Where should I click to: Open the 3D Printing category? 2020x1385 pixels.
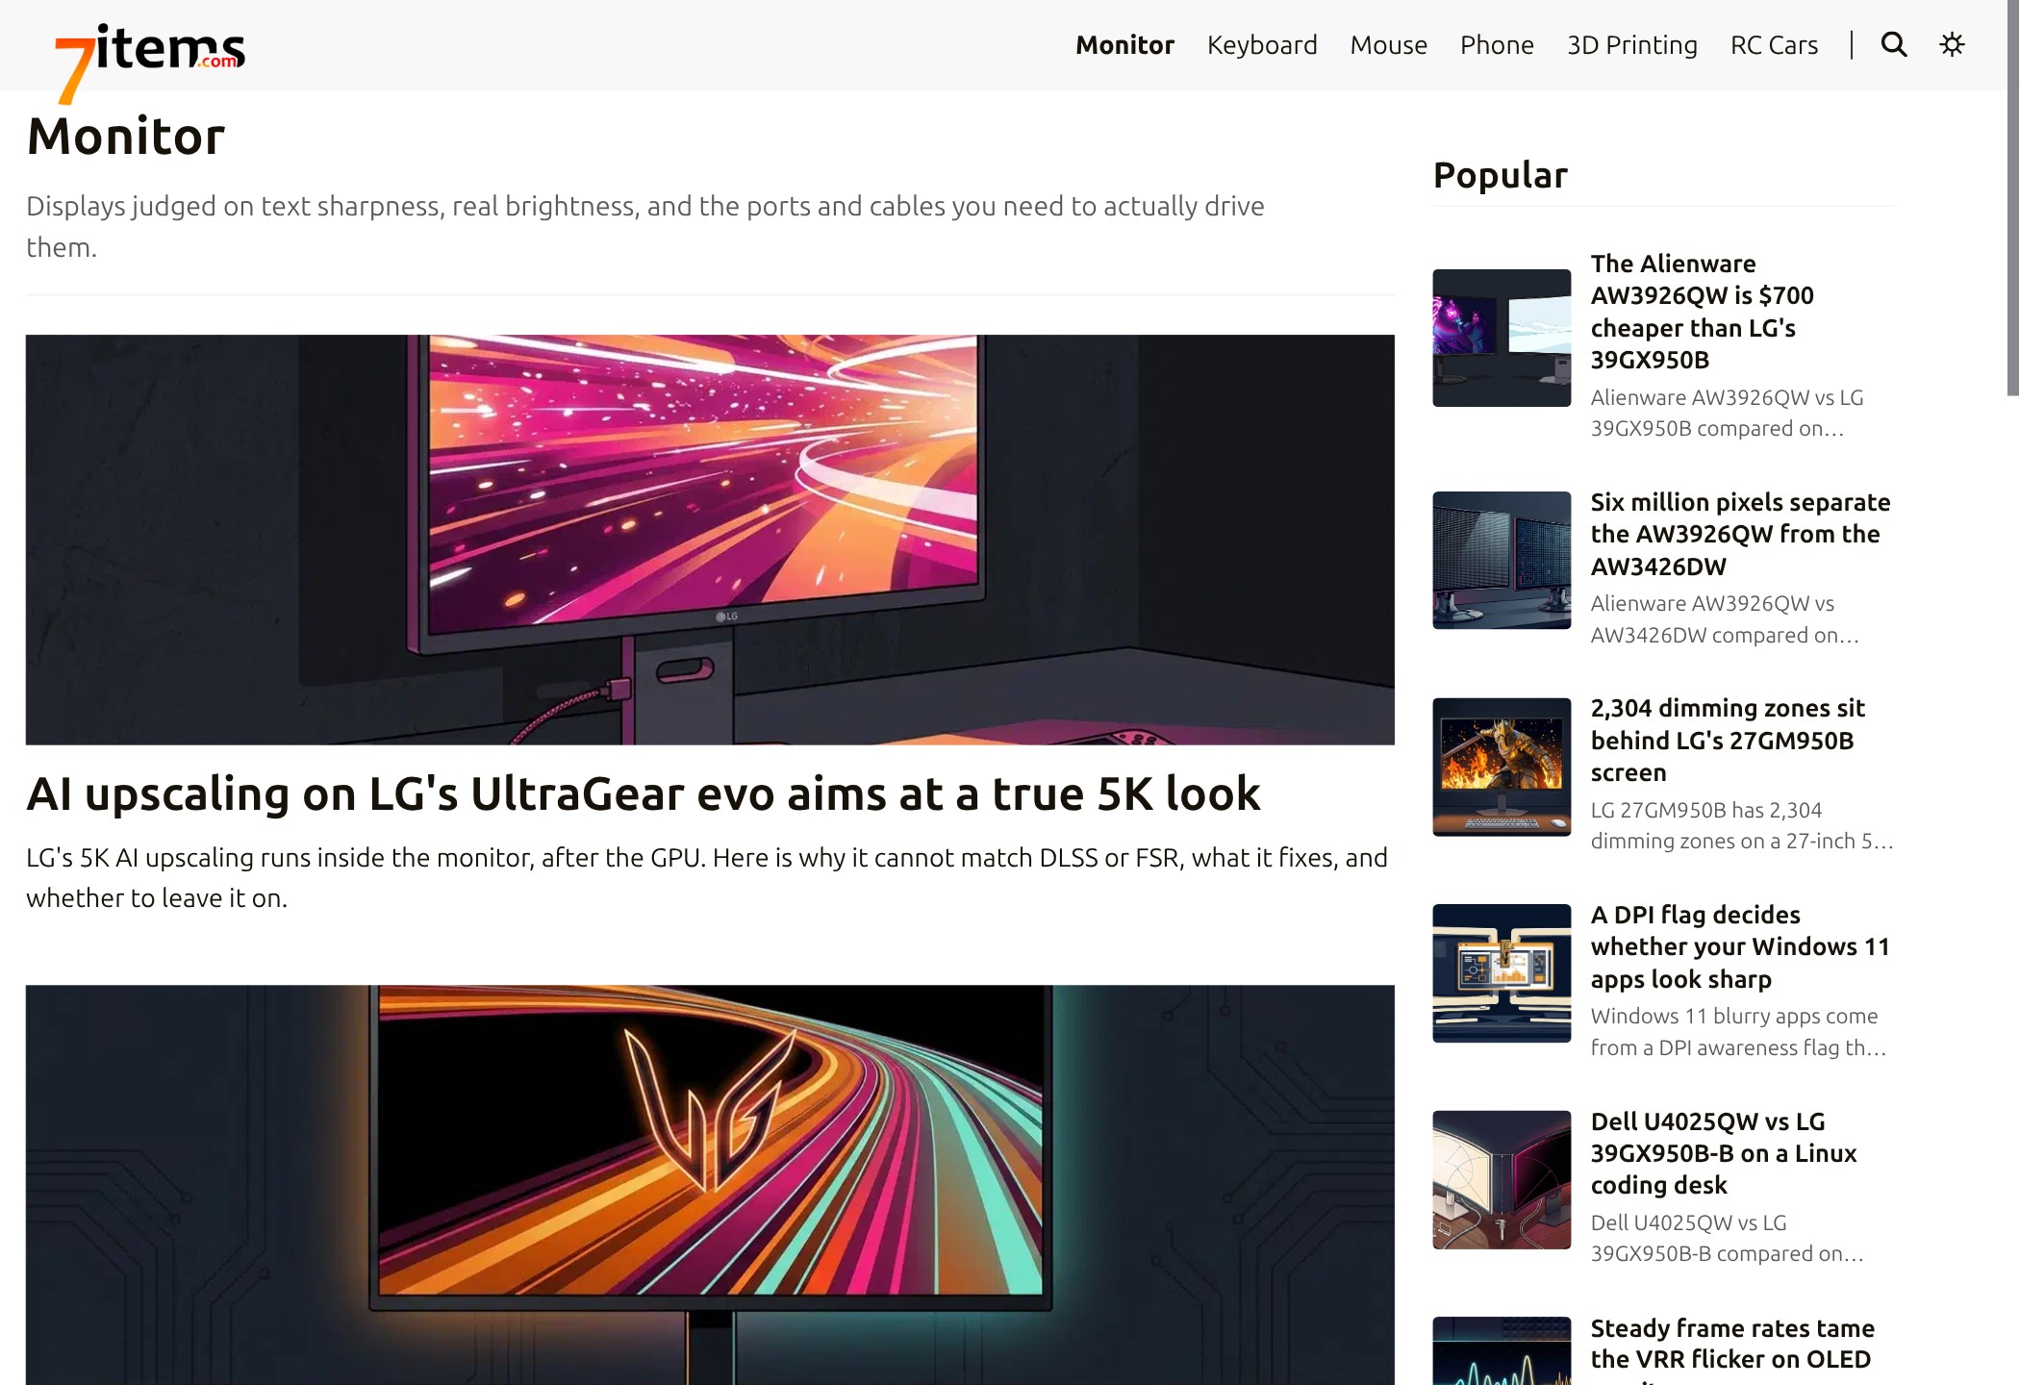tap(1631, 45)
